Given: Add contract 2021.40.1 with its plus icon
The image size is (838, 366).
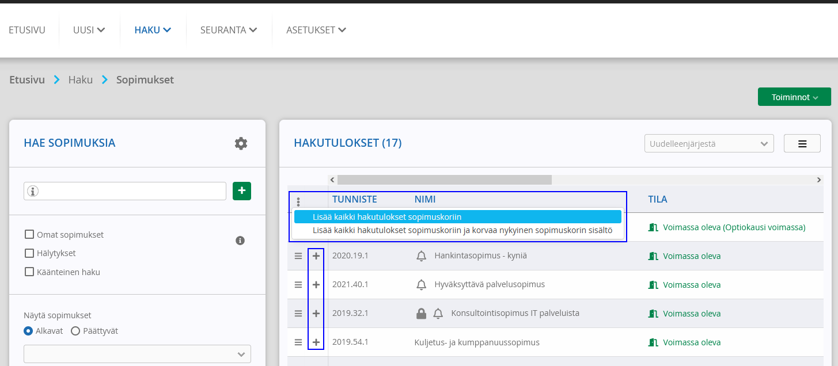Looking at the screenshot, I should tap(316, 285).
